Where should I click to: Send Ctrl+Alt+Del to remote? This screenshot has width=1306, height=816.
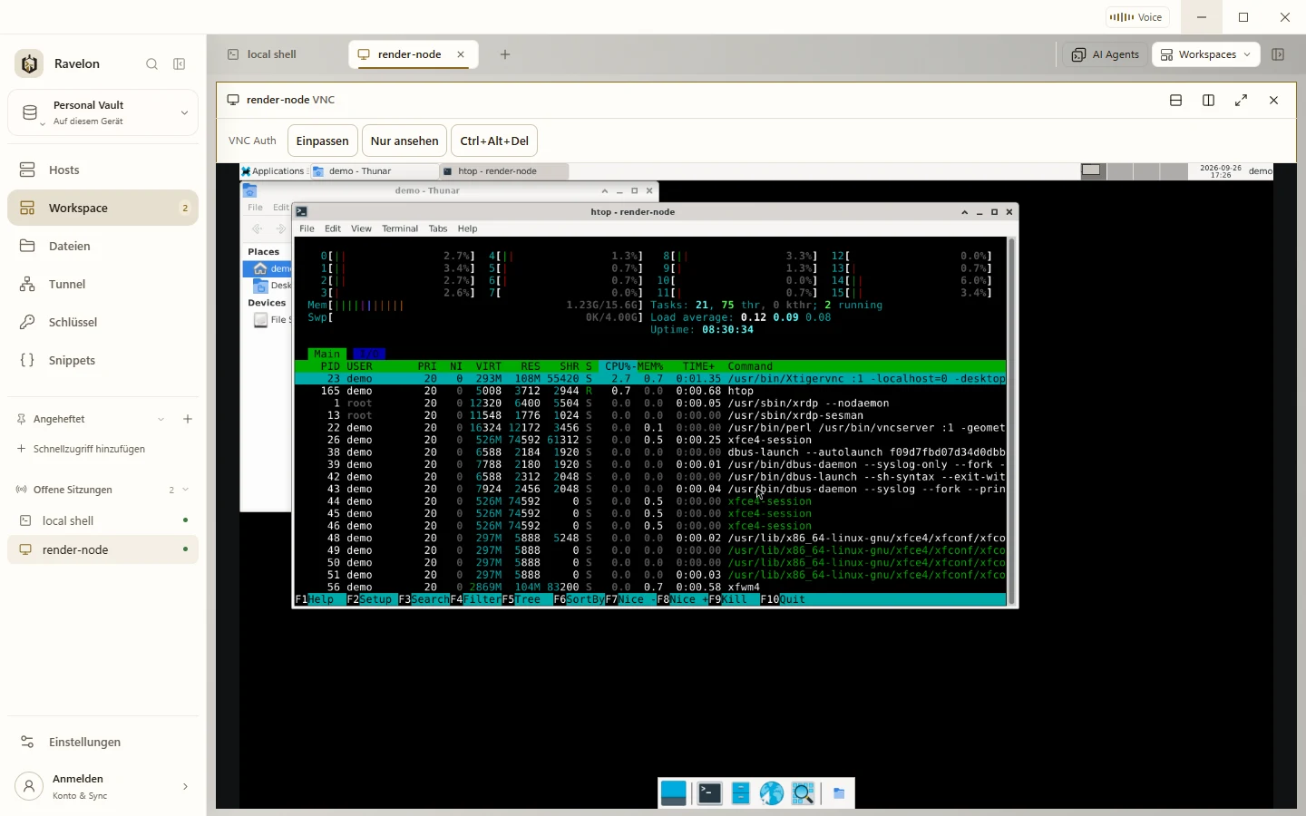click(494, 141)
